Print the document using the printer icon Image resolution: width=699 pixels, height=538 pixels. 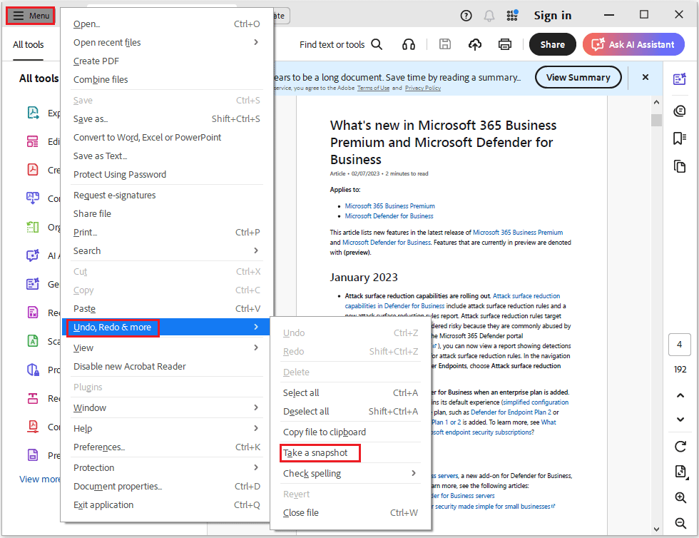[505, 44]
